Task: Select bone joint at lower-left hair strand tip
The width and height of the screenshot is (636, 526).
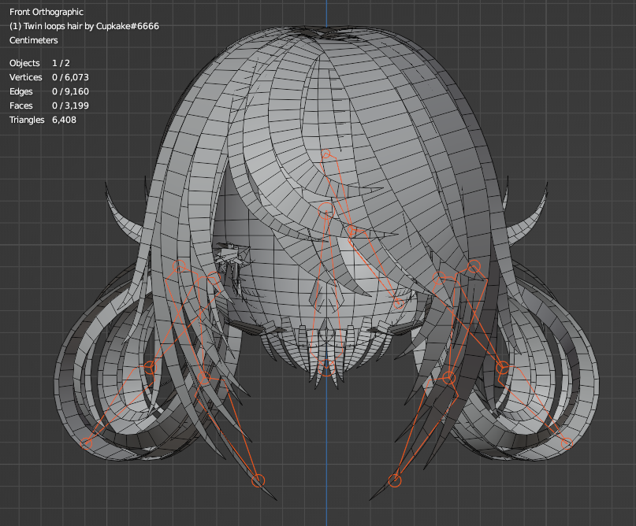Action: click(258, 480)
